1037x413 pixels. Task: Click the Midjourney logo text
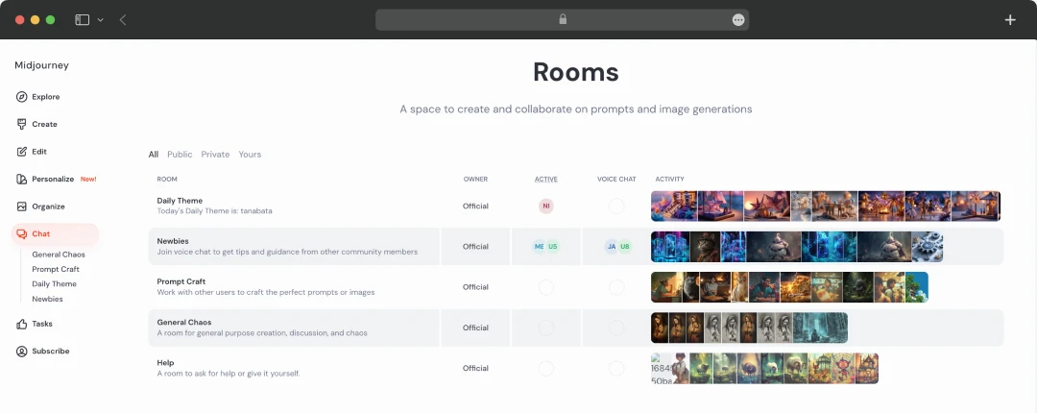[x=41, y=65]
